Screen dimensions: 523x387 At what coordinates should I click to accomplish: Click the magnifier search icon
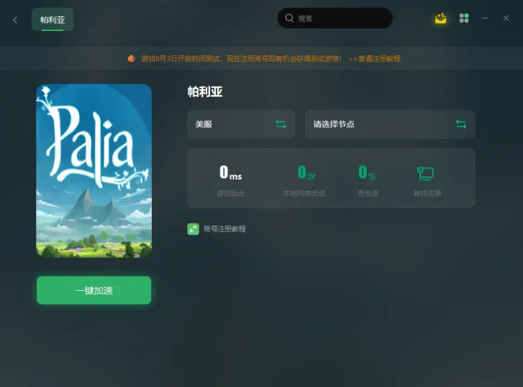[289, 18]
